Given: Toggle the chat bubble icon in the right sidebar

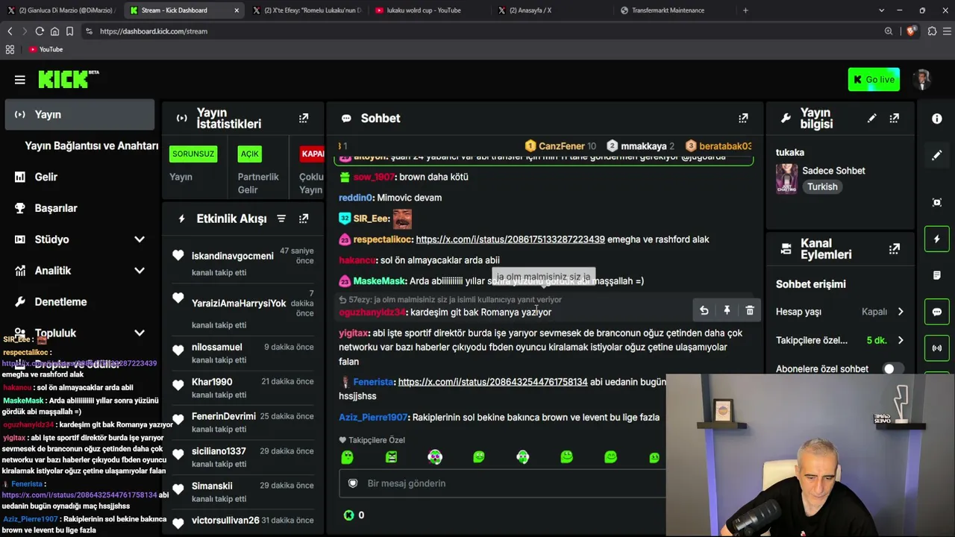Looking at the screenshot, I should (x=937, y=312).
